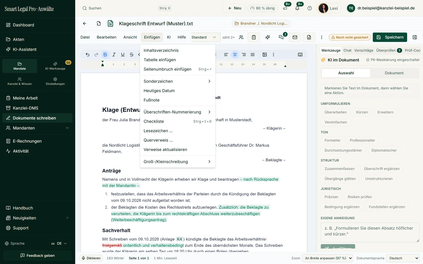The width and height of the screenshot is (423, 264).
Task: Click the Eigene Anweisung text field
Action: point(370,232)
